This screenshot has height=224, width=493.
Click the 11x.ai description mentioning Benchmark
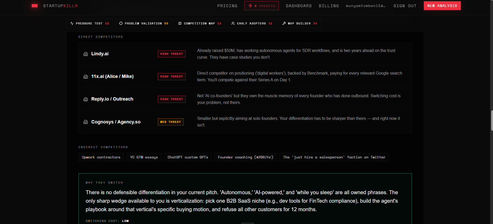pos(300,76)
